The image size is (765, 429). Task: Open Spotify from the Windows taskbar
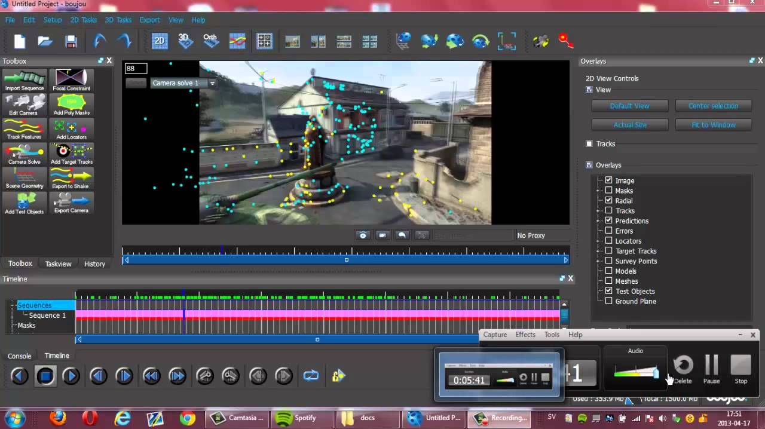(x=302, y=418)
